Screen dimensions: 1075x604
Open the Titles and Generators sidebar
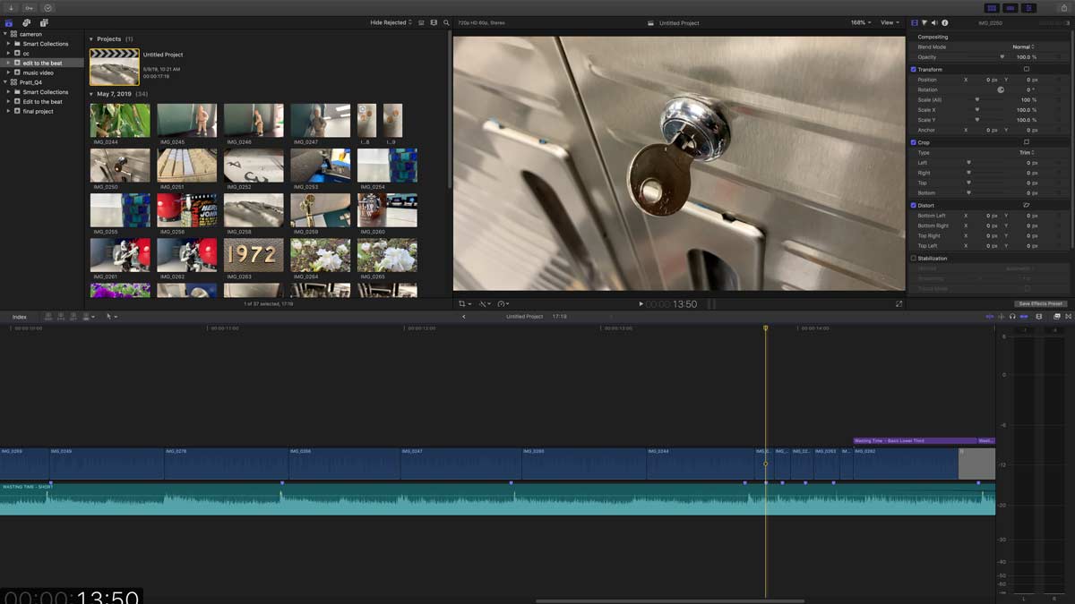point(43,22)
